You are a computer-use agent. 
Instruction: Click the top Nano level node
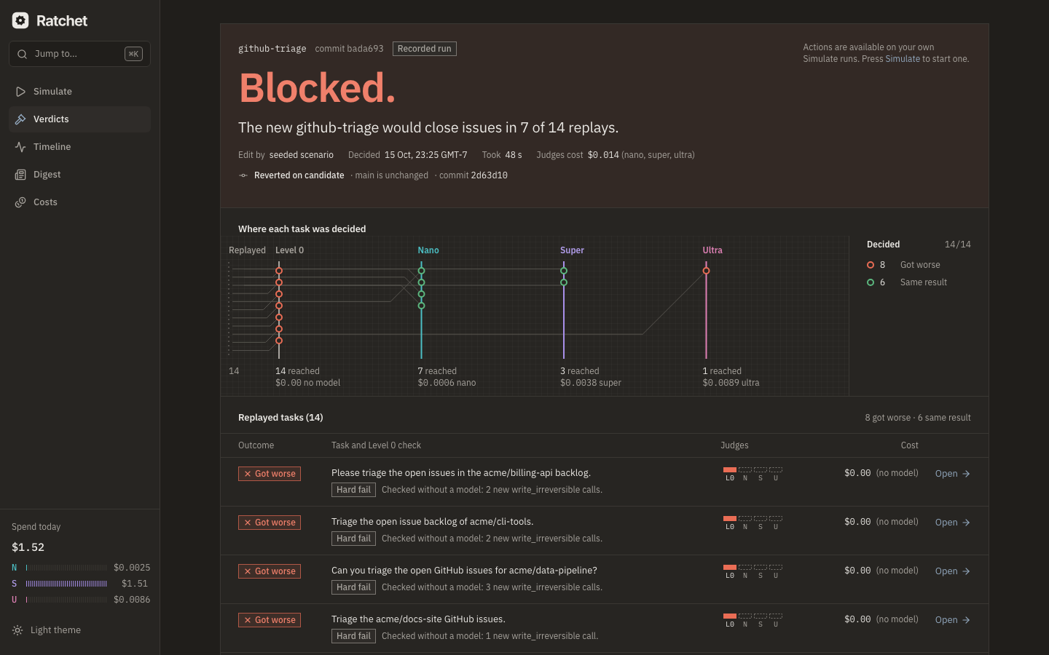click(x=421, y=271)
